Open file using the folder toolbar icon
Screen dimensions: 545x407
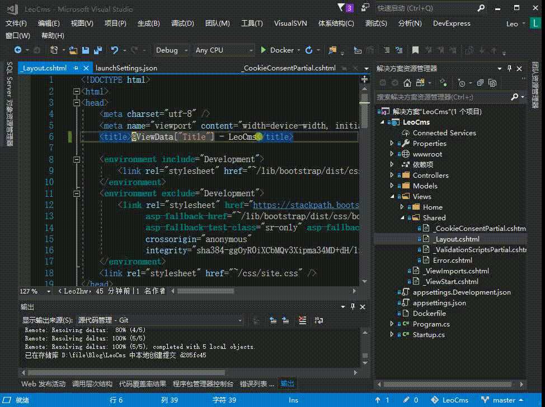73,50
